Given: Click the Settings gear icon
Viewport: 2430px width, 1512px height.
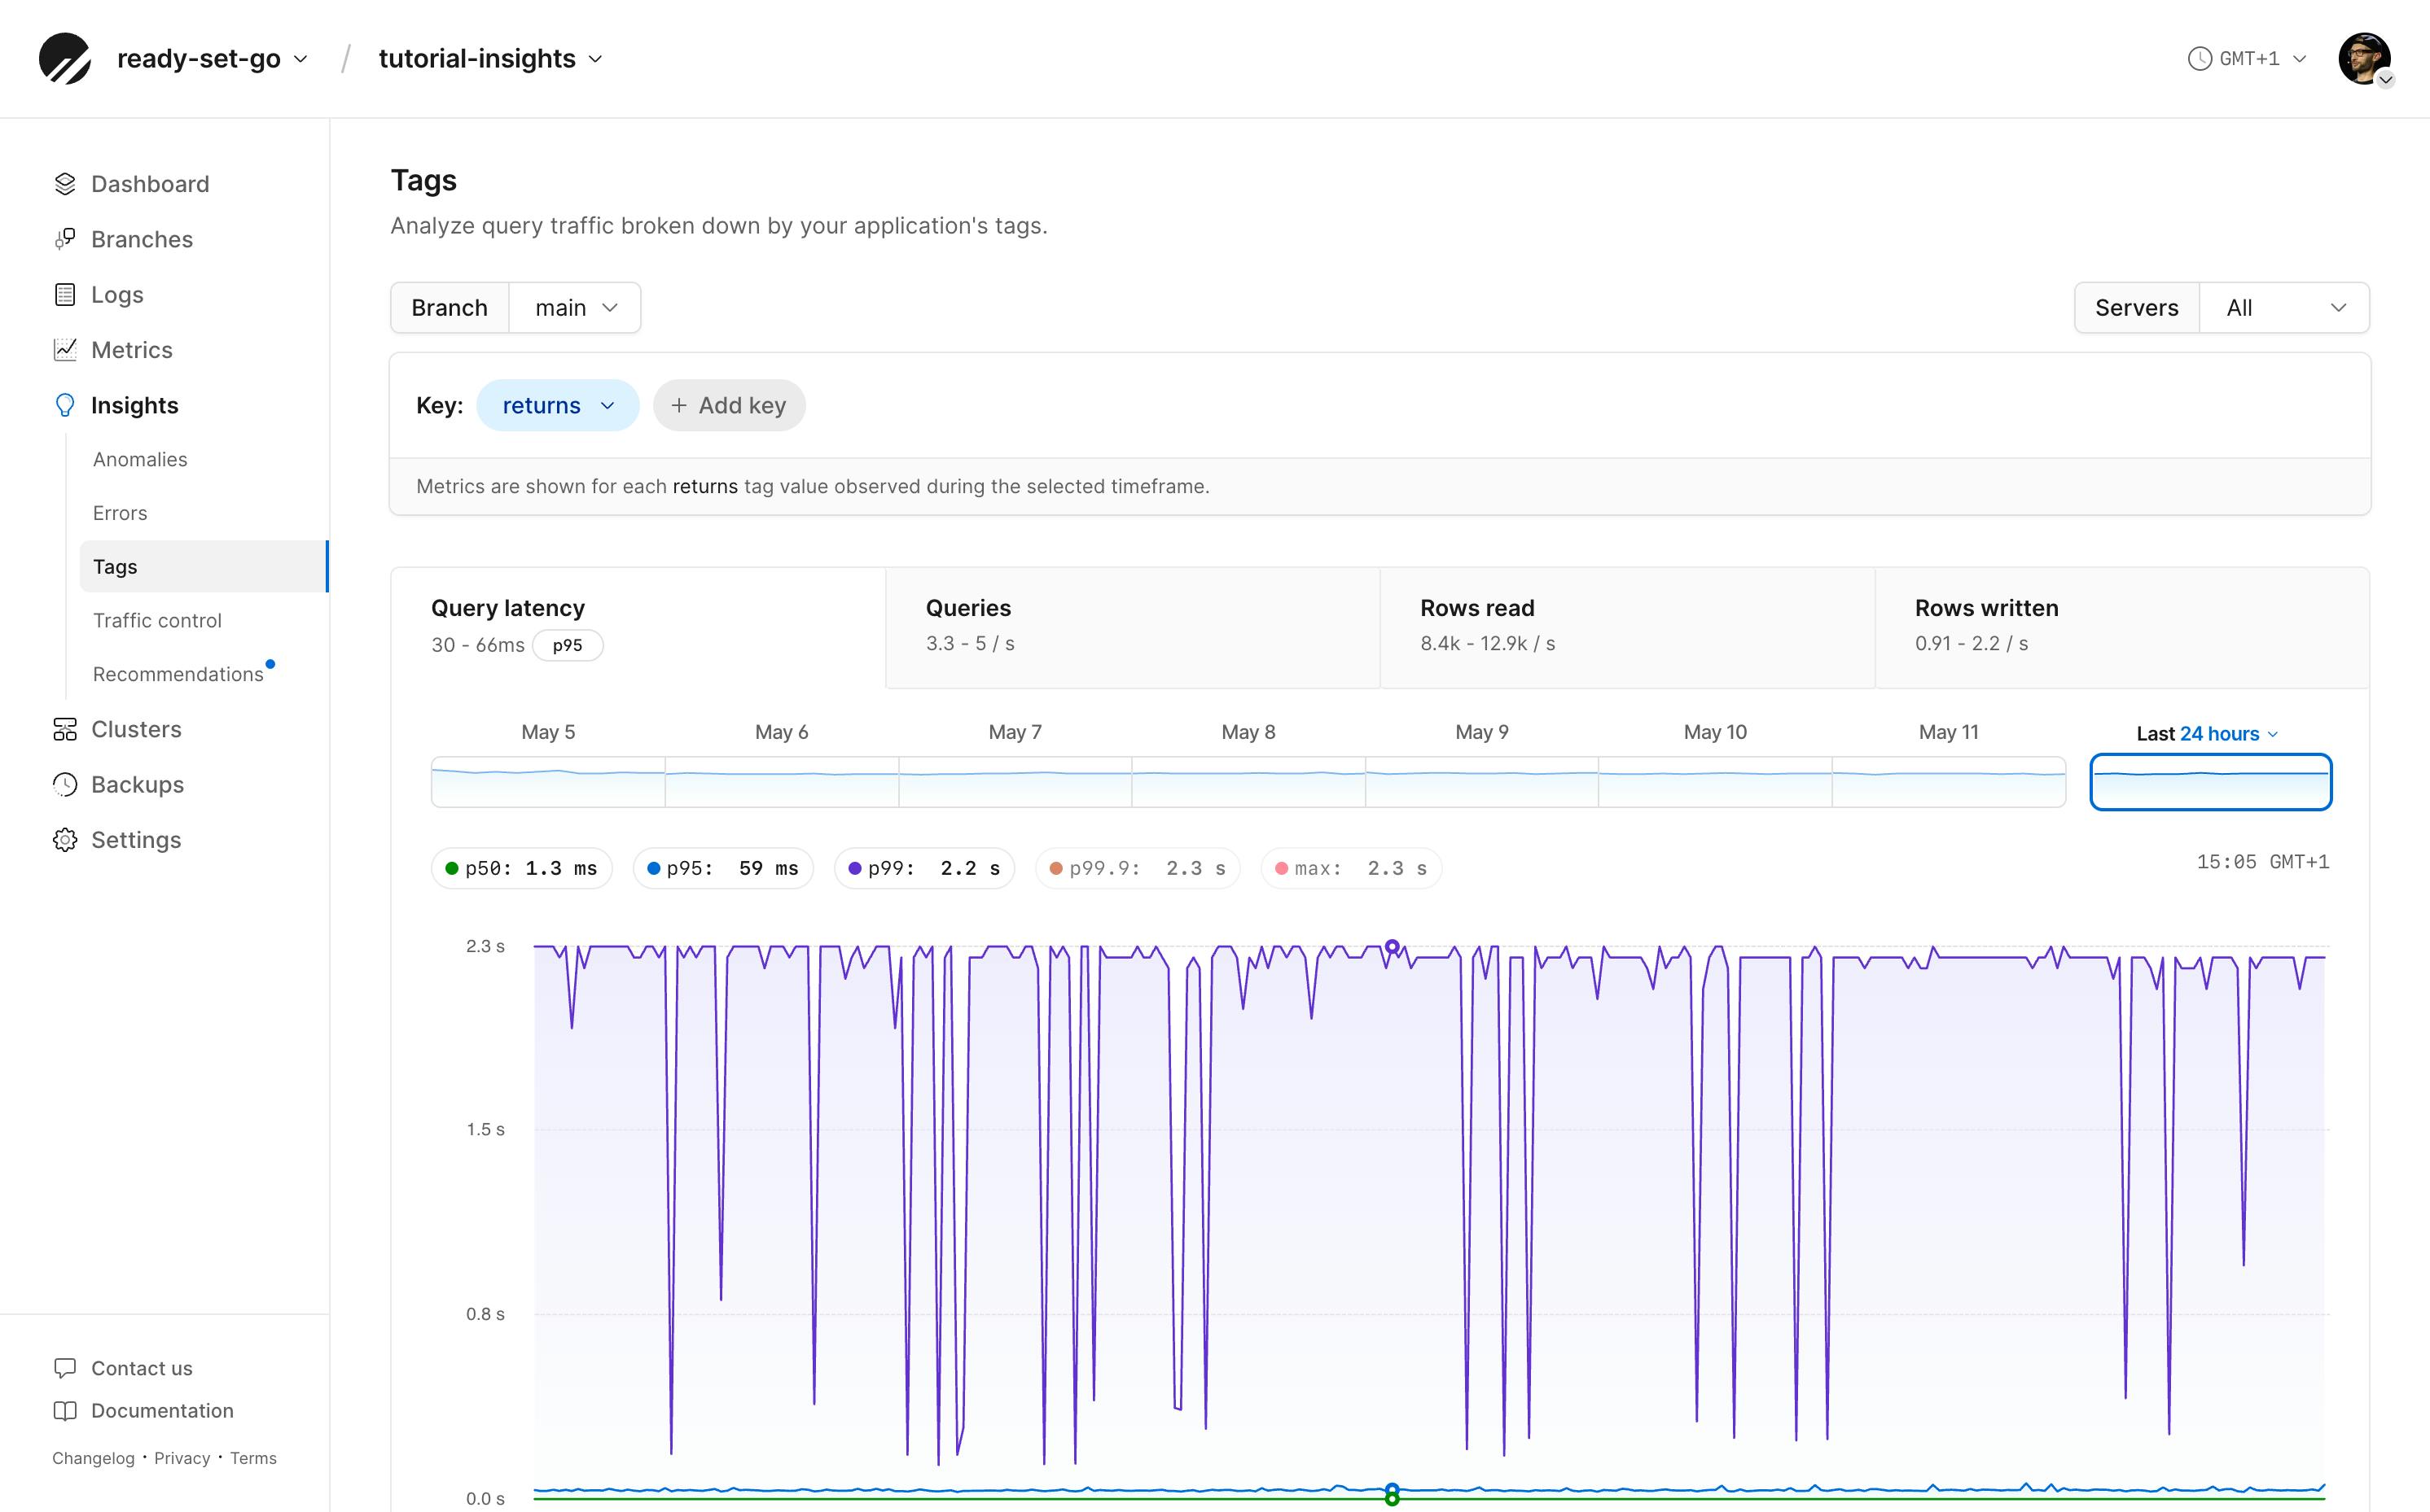Looking at the screenshot, I should (x=65, y=840).
